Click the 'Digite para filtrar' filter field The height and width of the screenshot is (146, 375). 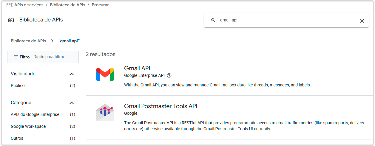click(54, 57)
